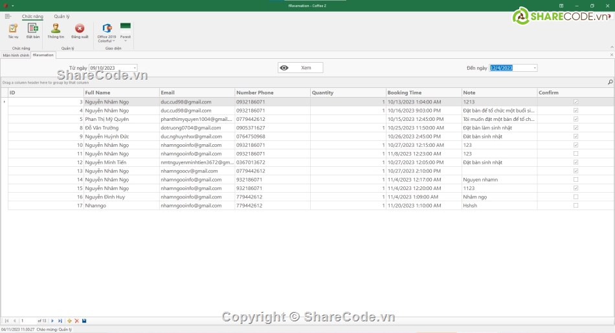The image size is (615, 333).
Task: Click the Đặt bàn ribbon icon
Action: 33,30
